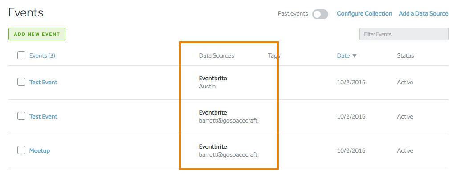Click Active status of Meetup row
The height and width of the screenshot is (178, 457).
pos(405,151)
